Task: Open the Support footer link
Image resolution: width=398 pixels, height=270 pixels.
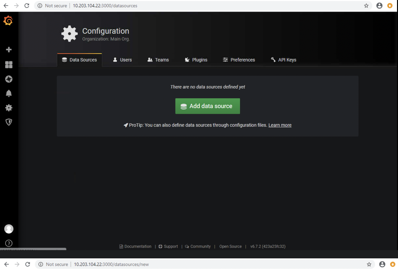Action: click(x=168, y=246)
